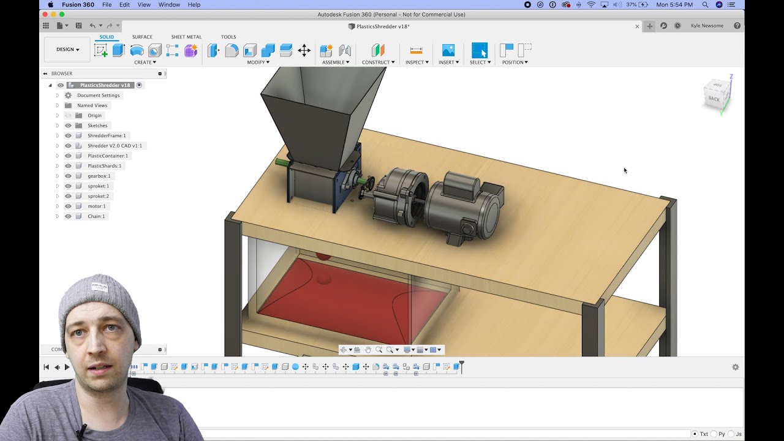Open the CONSTRUCT dropdown menu

(378, 62)
